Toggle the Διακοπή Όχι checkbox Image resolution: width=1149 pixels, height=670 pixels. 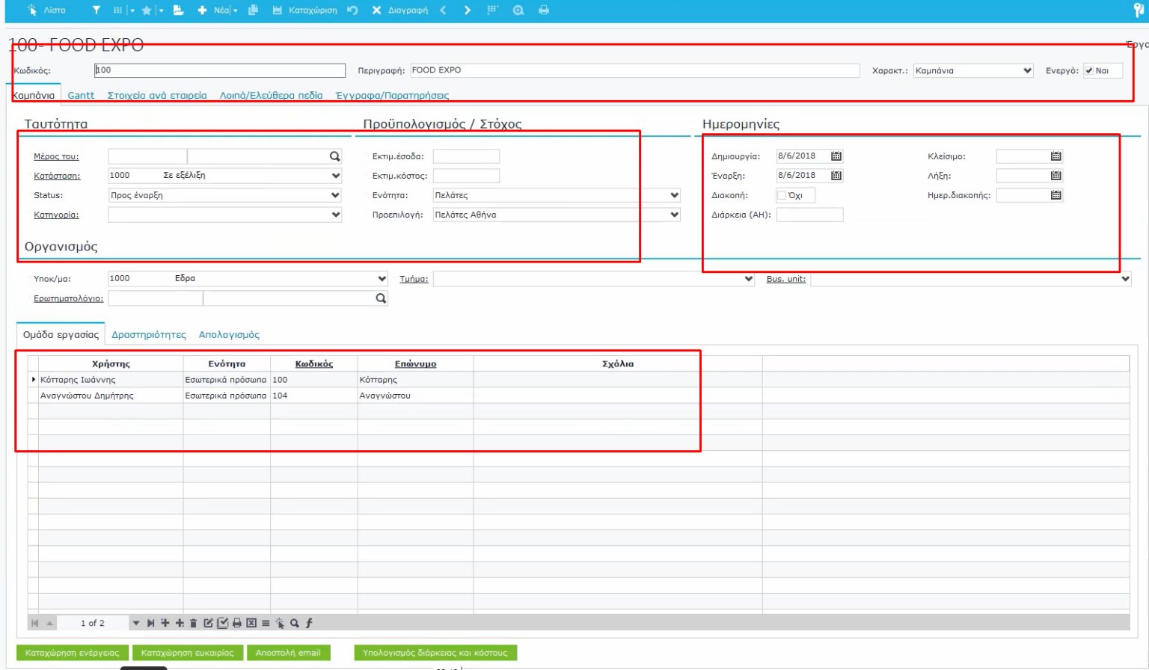coord(782,195)
